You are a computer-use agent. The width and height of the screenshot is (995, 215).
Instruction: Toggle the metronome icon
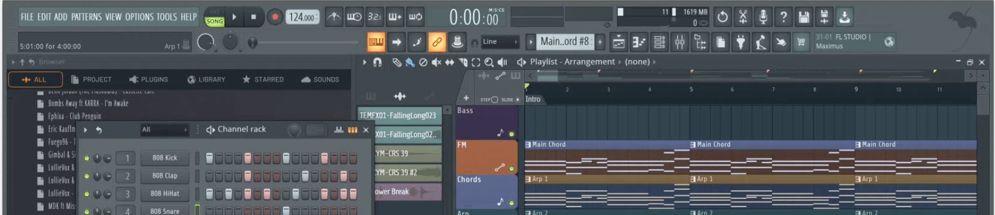click(334, 17)
